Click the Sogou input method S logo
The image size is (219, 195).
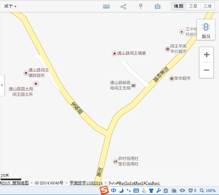[x=104, y=190]
